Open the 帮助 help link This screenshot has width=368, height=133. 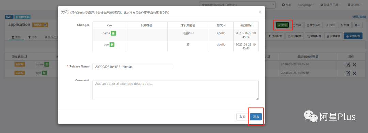click(x=287, y=5)
